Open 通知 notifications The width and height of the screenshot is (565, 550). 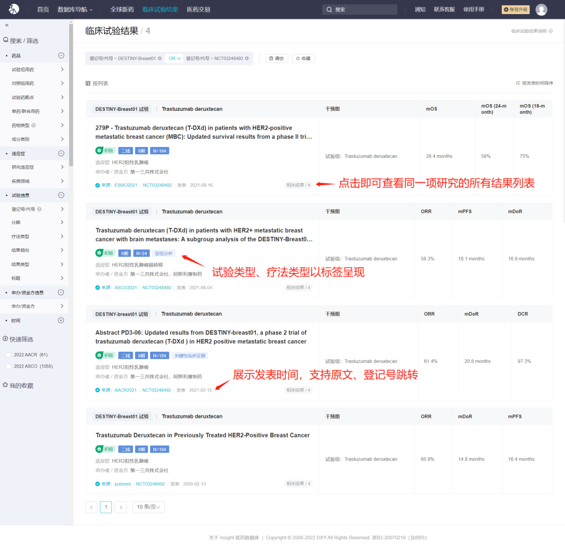pos(420,9)
